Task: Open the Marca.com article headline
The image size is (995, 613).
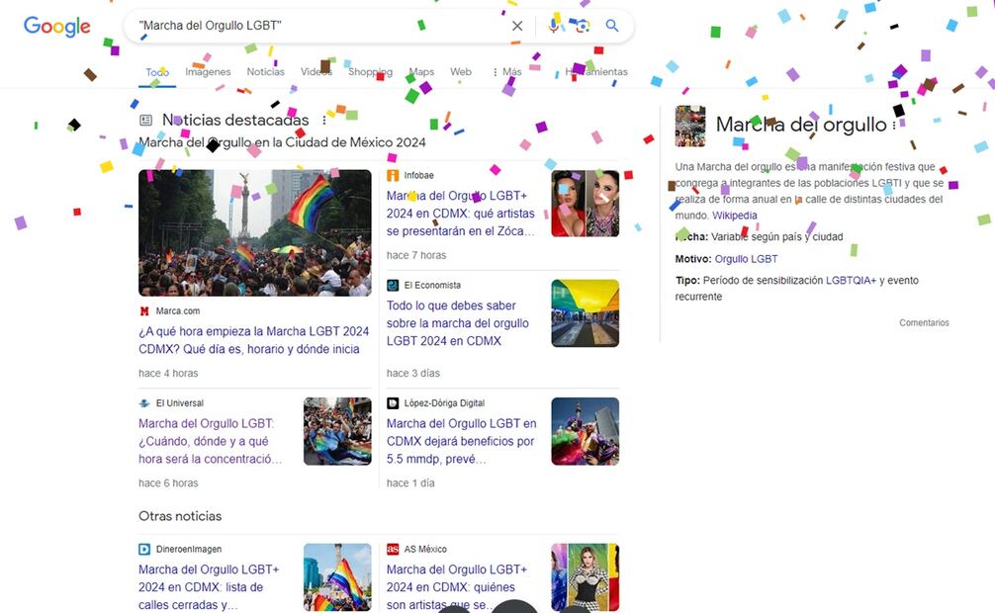Action: pos(253,340)
